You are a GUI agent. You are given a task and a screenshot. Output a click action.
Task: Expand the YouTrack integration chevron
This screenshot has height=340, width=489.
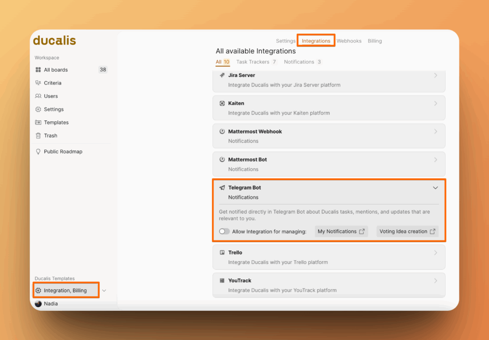pos(435,281)
